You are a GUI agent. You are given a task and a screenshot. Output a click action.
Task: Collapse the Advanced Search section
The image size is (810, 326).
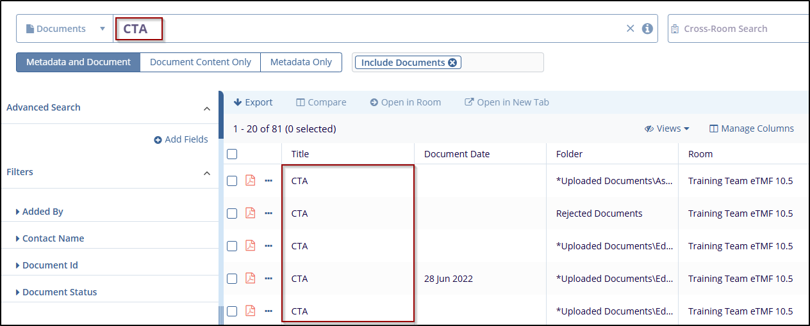pyautogui.click(x=206, y=109)
